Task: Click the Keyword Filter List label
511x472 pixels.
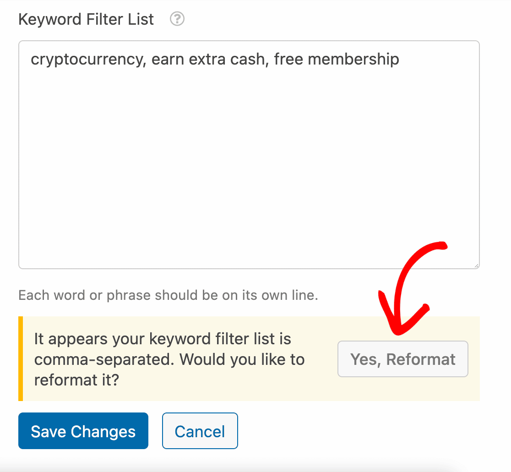Action: (86, 19)
